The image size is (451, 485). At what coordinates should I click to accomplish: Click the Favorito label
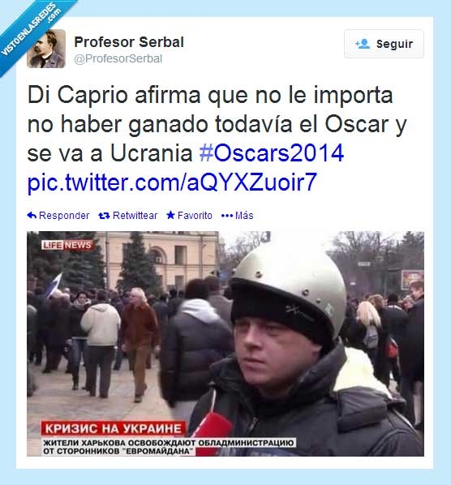pos(195,215)
